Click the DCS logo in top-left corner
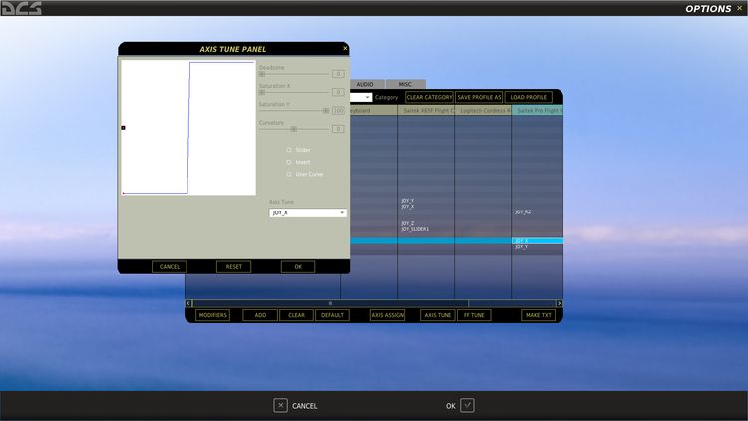 (x=22, y=8)
